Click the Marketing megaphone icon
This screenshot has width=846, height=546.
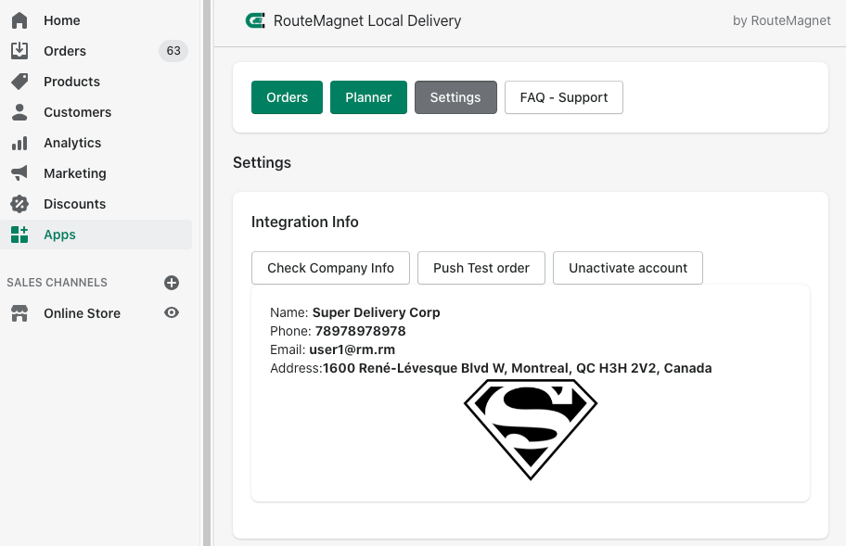tap(19, 173)
